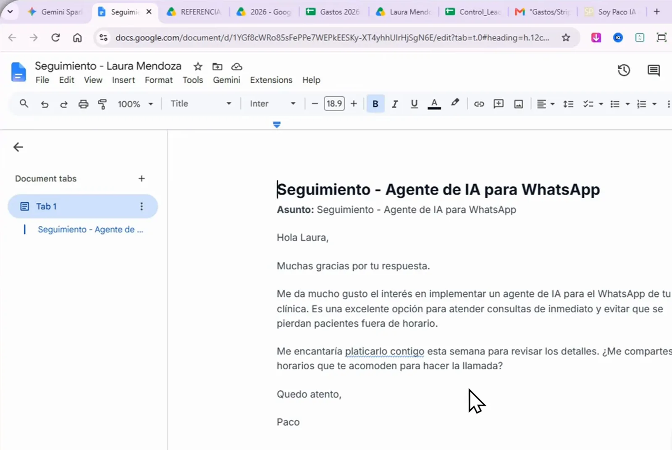Go to browser home page
Viewport: 672px width, 450px height.
77,37
